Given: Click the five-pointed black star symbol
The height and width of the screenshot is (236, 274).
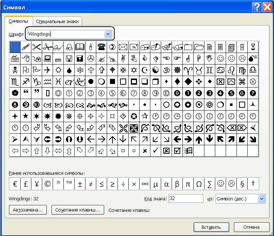Looking at the screenshot, I should pyautogui.click(x=26, y=116).
